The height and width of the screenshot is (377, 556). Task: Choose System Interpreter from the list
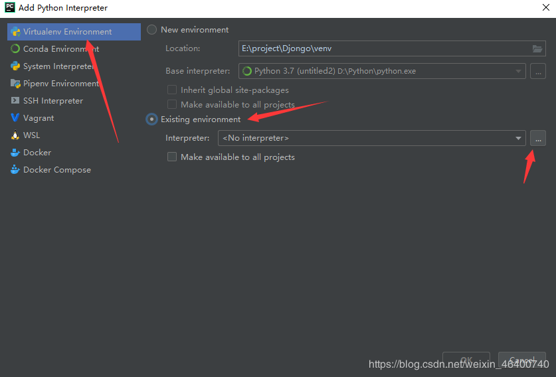tap(74, 66)
